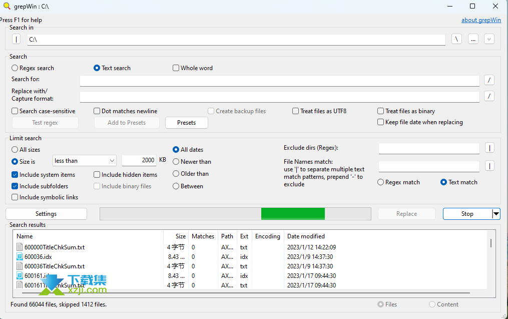Click the File Names match field
Viewport: 508px width, 319px height.
coord(429,167)
